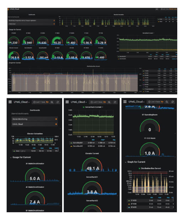Viewport: 184px width, 219px height.
Task: Click the 1.0 A gauge on mobile
Action: click(x=150, y=149)
